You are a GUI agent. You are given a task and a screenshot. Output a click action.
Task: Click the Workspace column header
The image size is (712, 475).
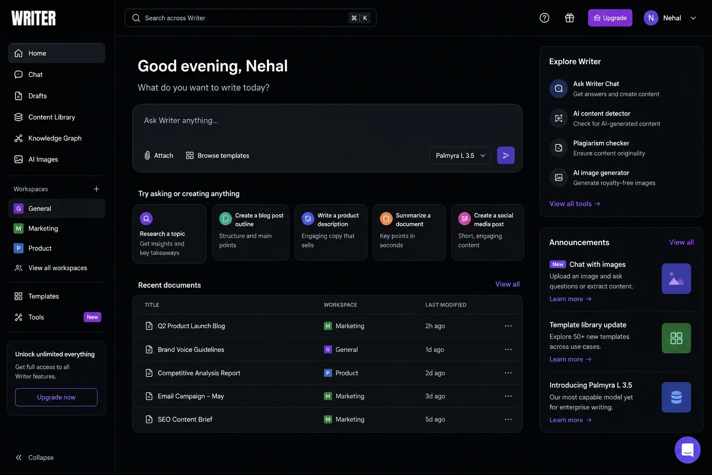point(340,305)
